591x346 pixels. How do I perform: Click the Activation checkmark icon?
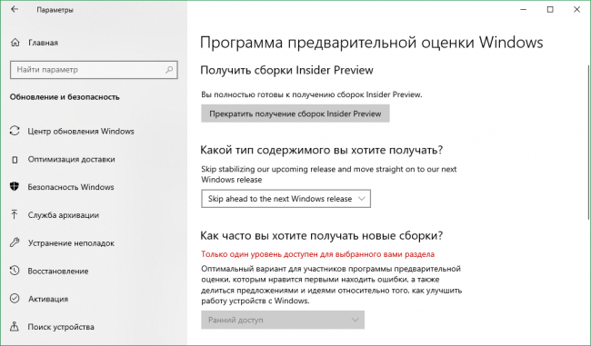pyautogui.click(x=15, y=299)
